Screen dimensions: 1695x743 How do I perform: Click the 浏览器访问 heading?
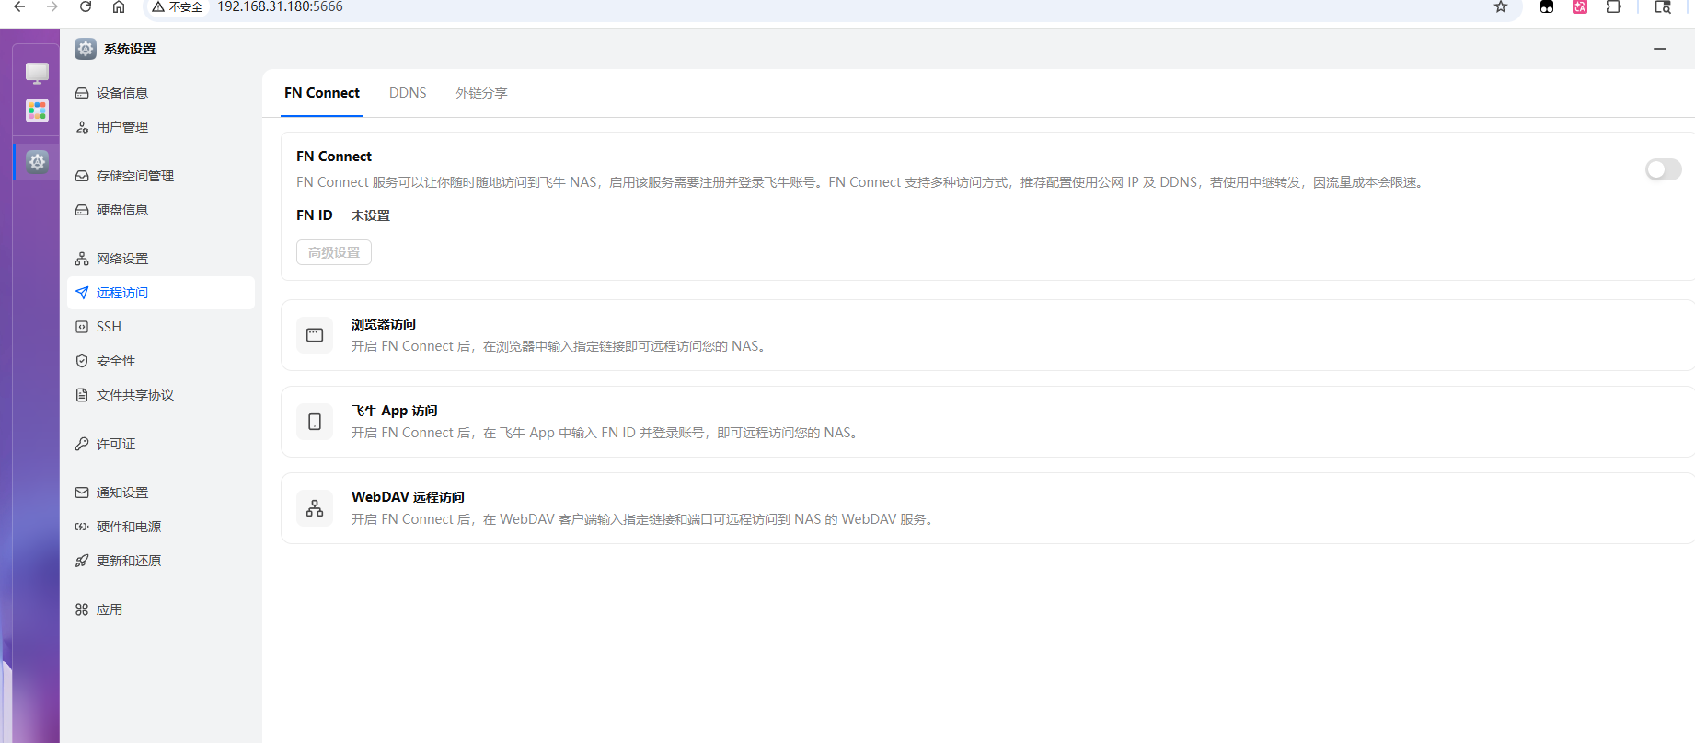(x=384, y=324)
